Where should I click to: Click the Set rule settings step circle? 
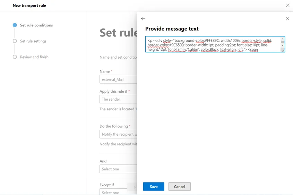point(15,41)
